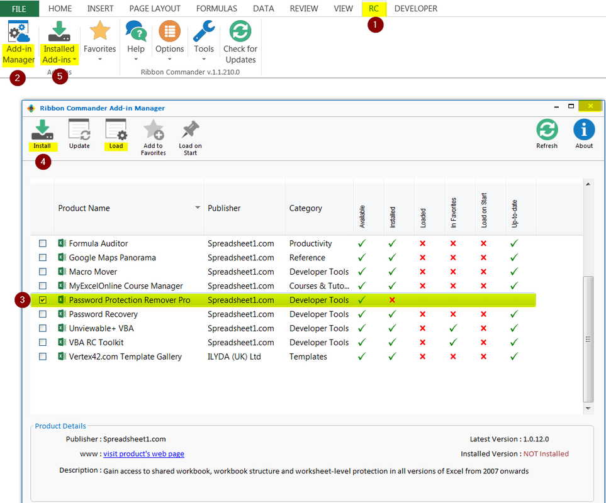Viewport: 606px width, 503px height.
Task: Click In Favorites checkmark for VBA RC Toolkit
Action: click(x=453, y=343)
